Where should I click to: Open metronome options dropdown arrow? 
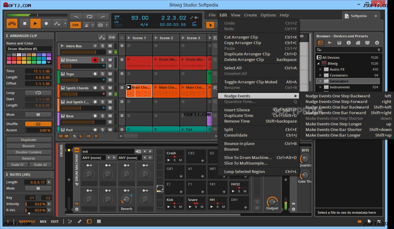[x=93, y=25]
